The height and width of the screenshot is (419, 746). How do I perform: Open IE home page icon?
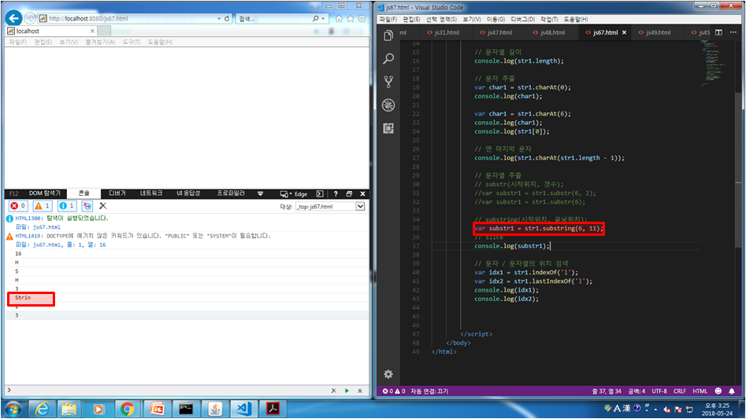tap(339, 19)
